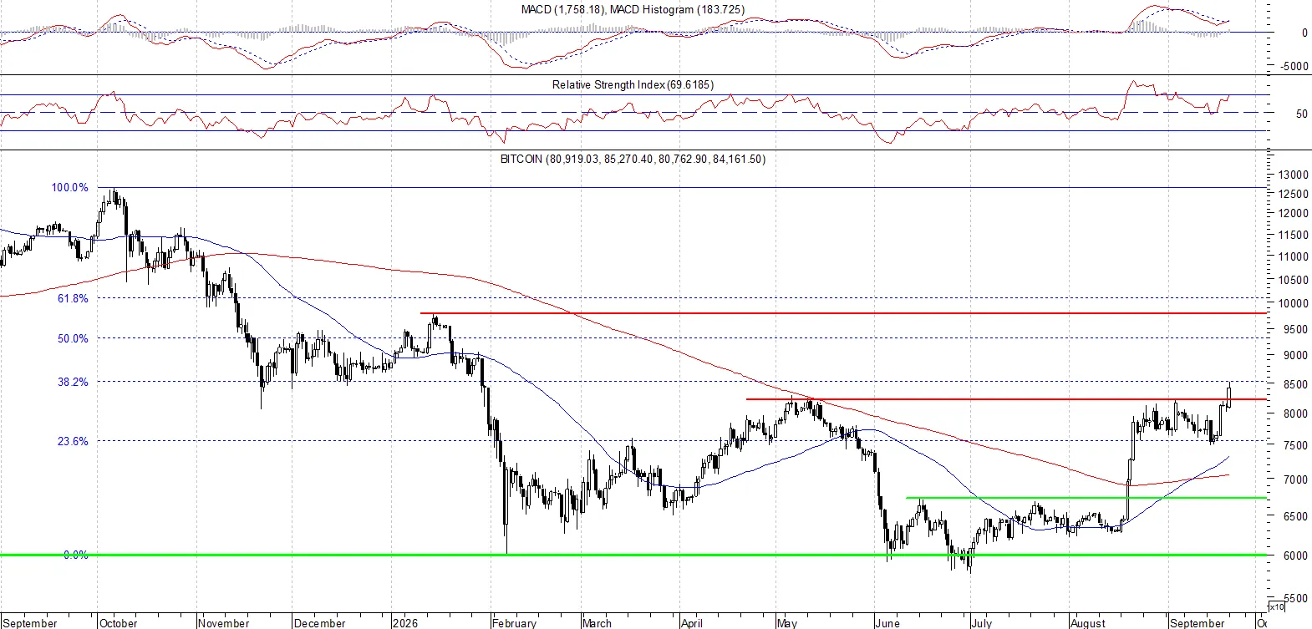Click the 2026 year axis label
Screen dimensions: 1312x629
tap(405, 623)
